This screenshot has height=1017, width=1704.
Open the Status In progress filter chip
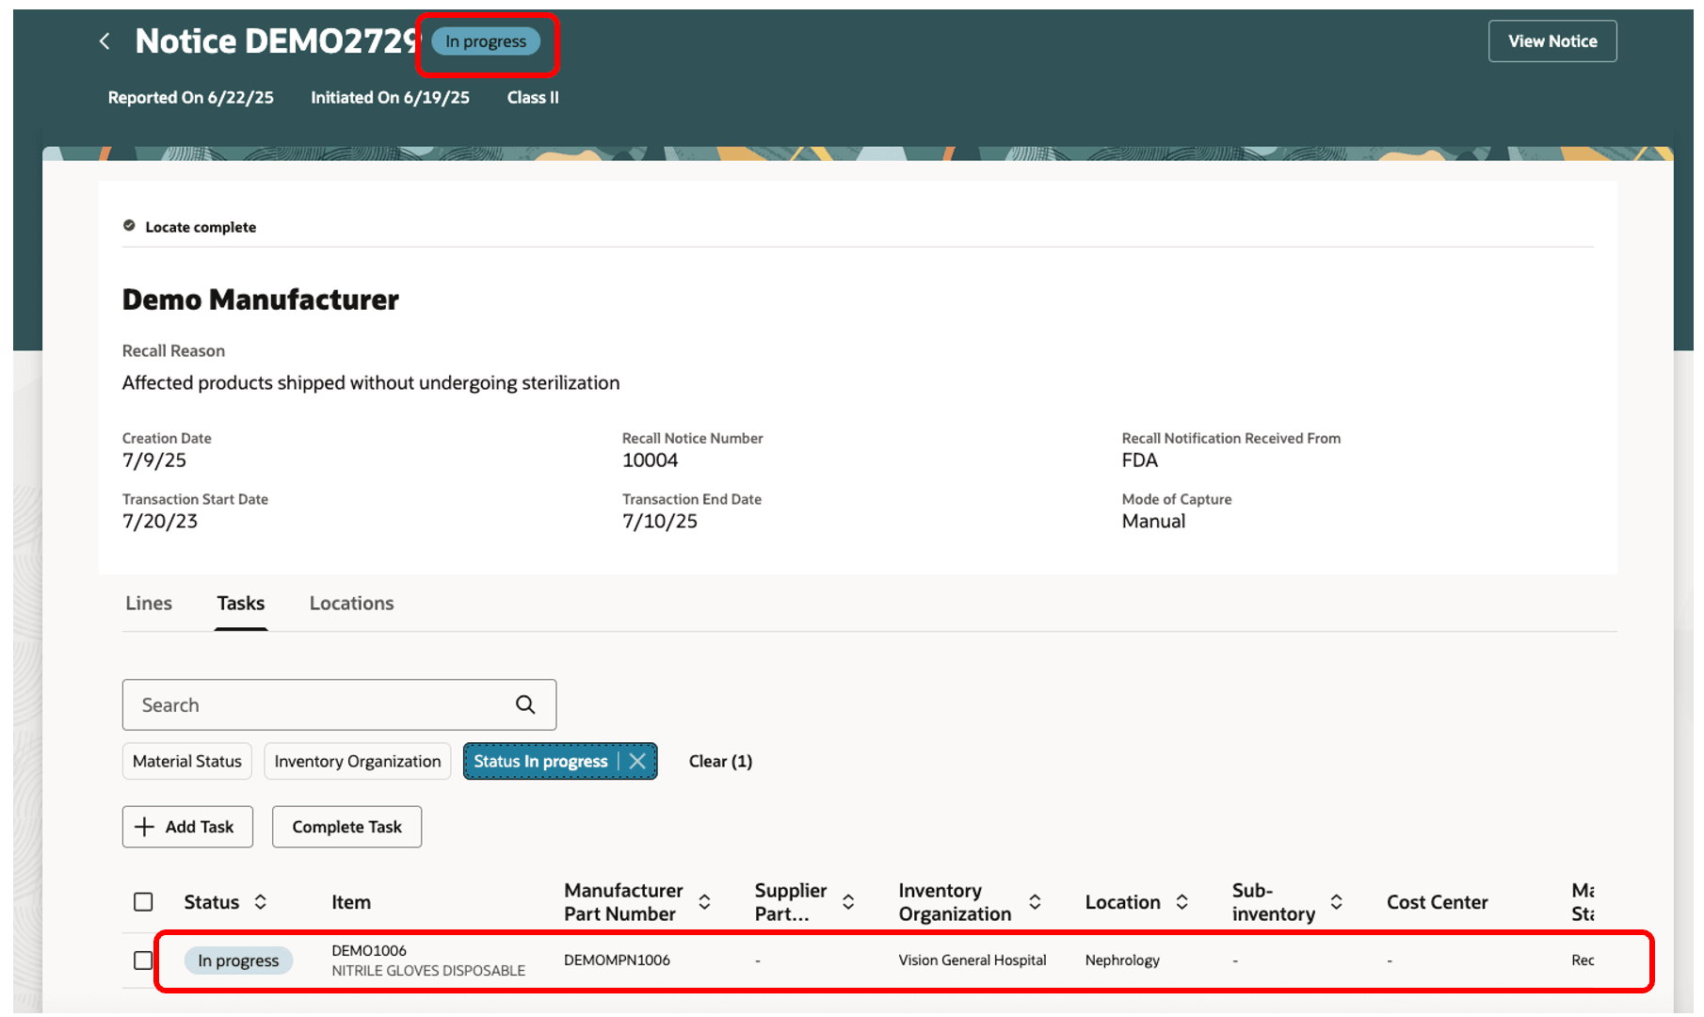(540, 761)
